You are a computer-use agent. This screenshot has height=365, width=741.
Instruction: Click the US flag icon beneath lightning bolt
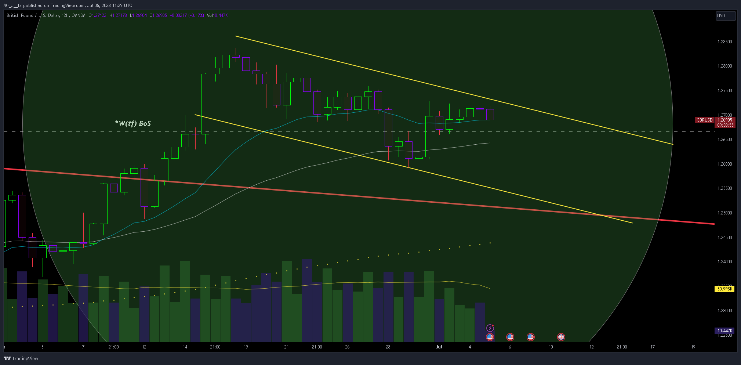pyautogui.click(x=490, y=337)
